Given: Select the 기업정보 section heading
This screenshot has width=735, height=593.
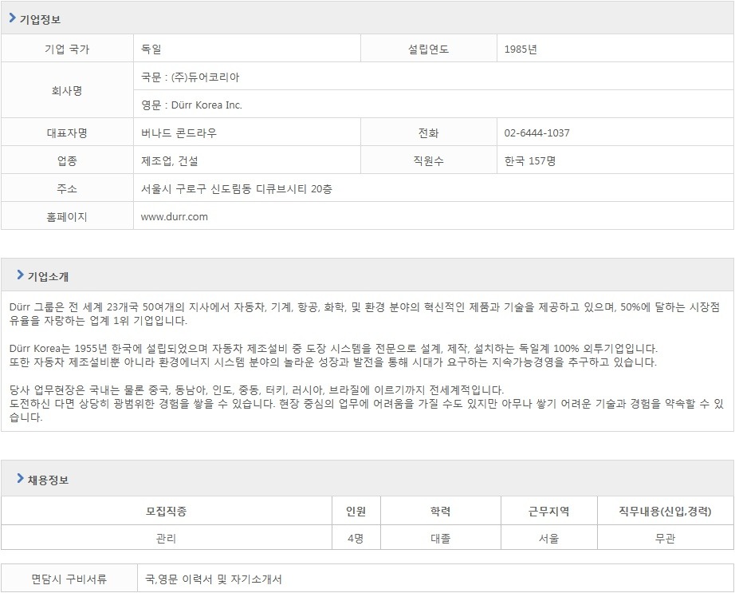Looking at the screenshot, I should 40,20.
